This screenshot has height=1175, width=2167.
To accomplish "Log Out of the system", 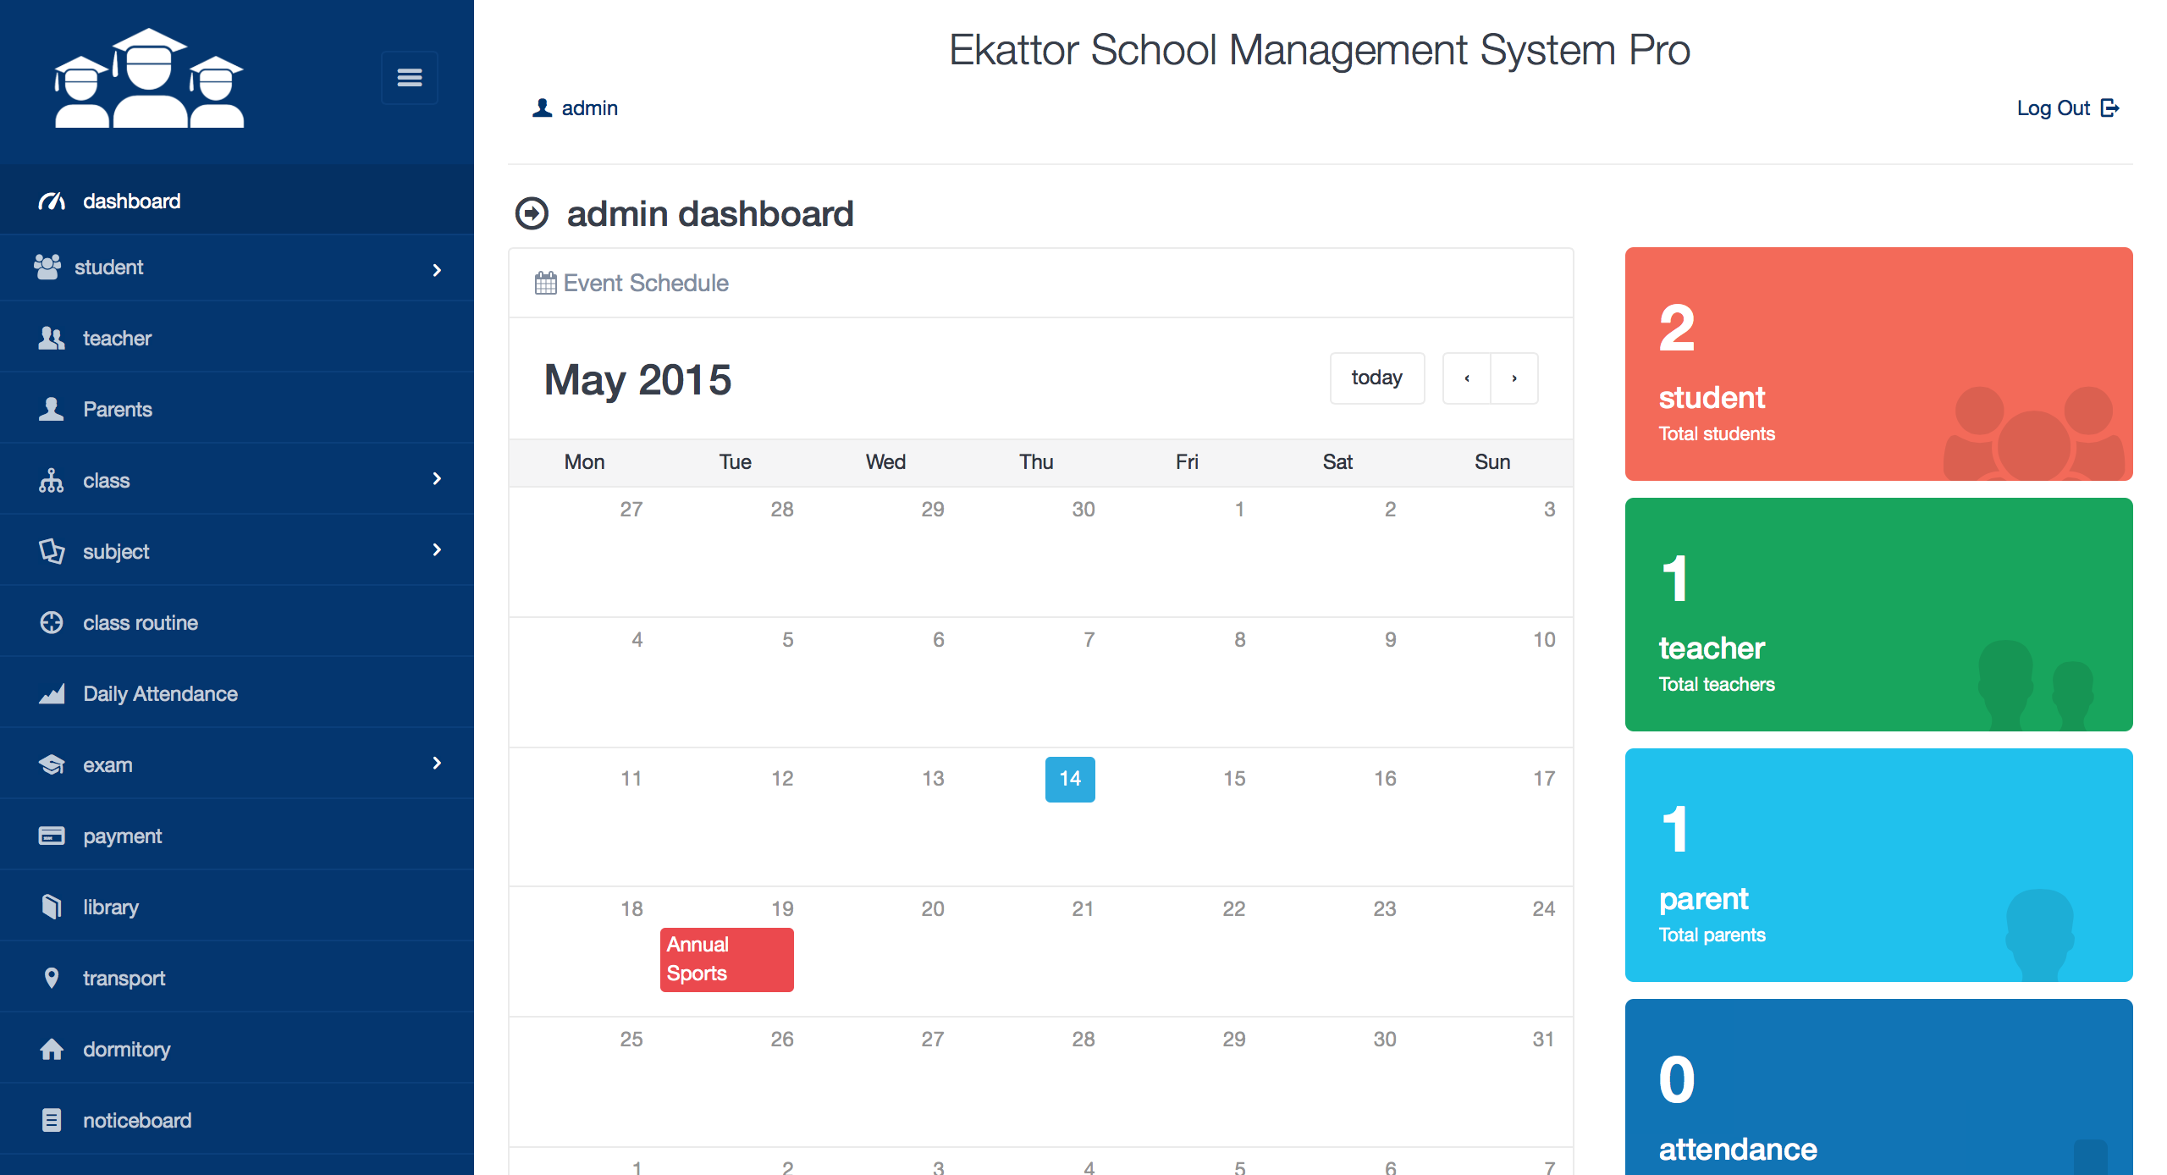I will 2069,108.
